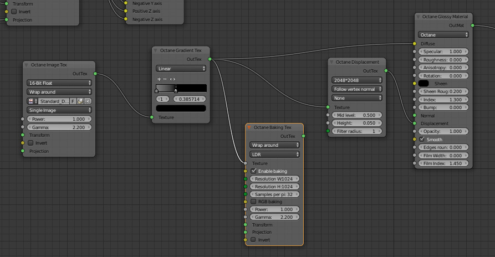Open the Follow vertex normal dropdown
The image size is (495, 257).
(x=357, y=89)
